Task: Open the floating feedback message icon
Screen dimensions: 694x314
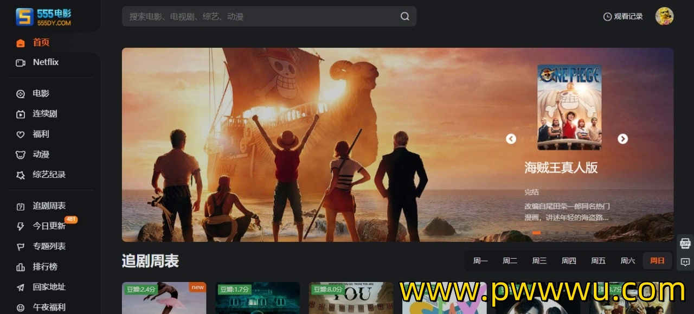Action: [x=685, y=262]
